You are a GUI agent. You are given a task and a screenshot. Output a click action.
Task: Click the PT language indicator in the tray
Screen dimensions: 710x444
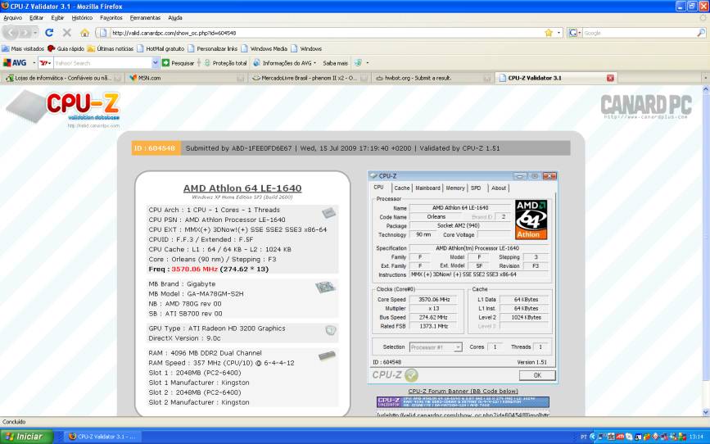[x=584, y=437]
